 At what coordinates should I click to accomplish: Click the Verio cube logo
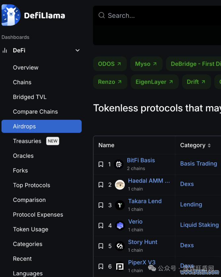[120, 226]
